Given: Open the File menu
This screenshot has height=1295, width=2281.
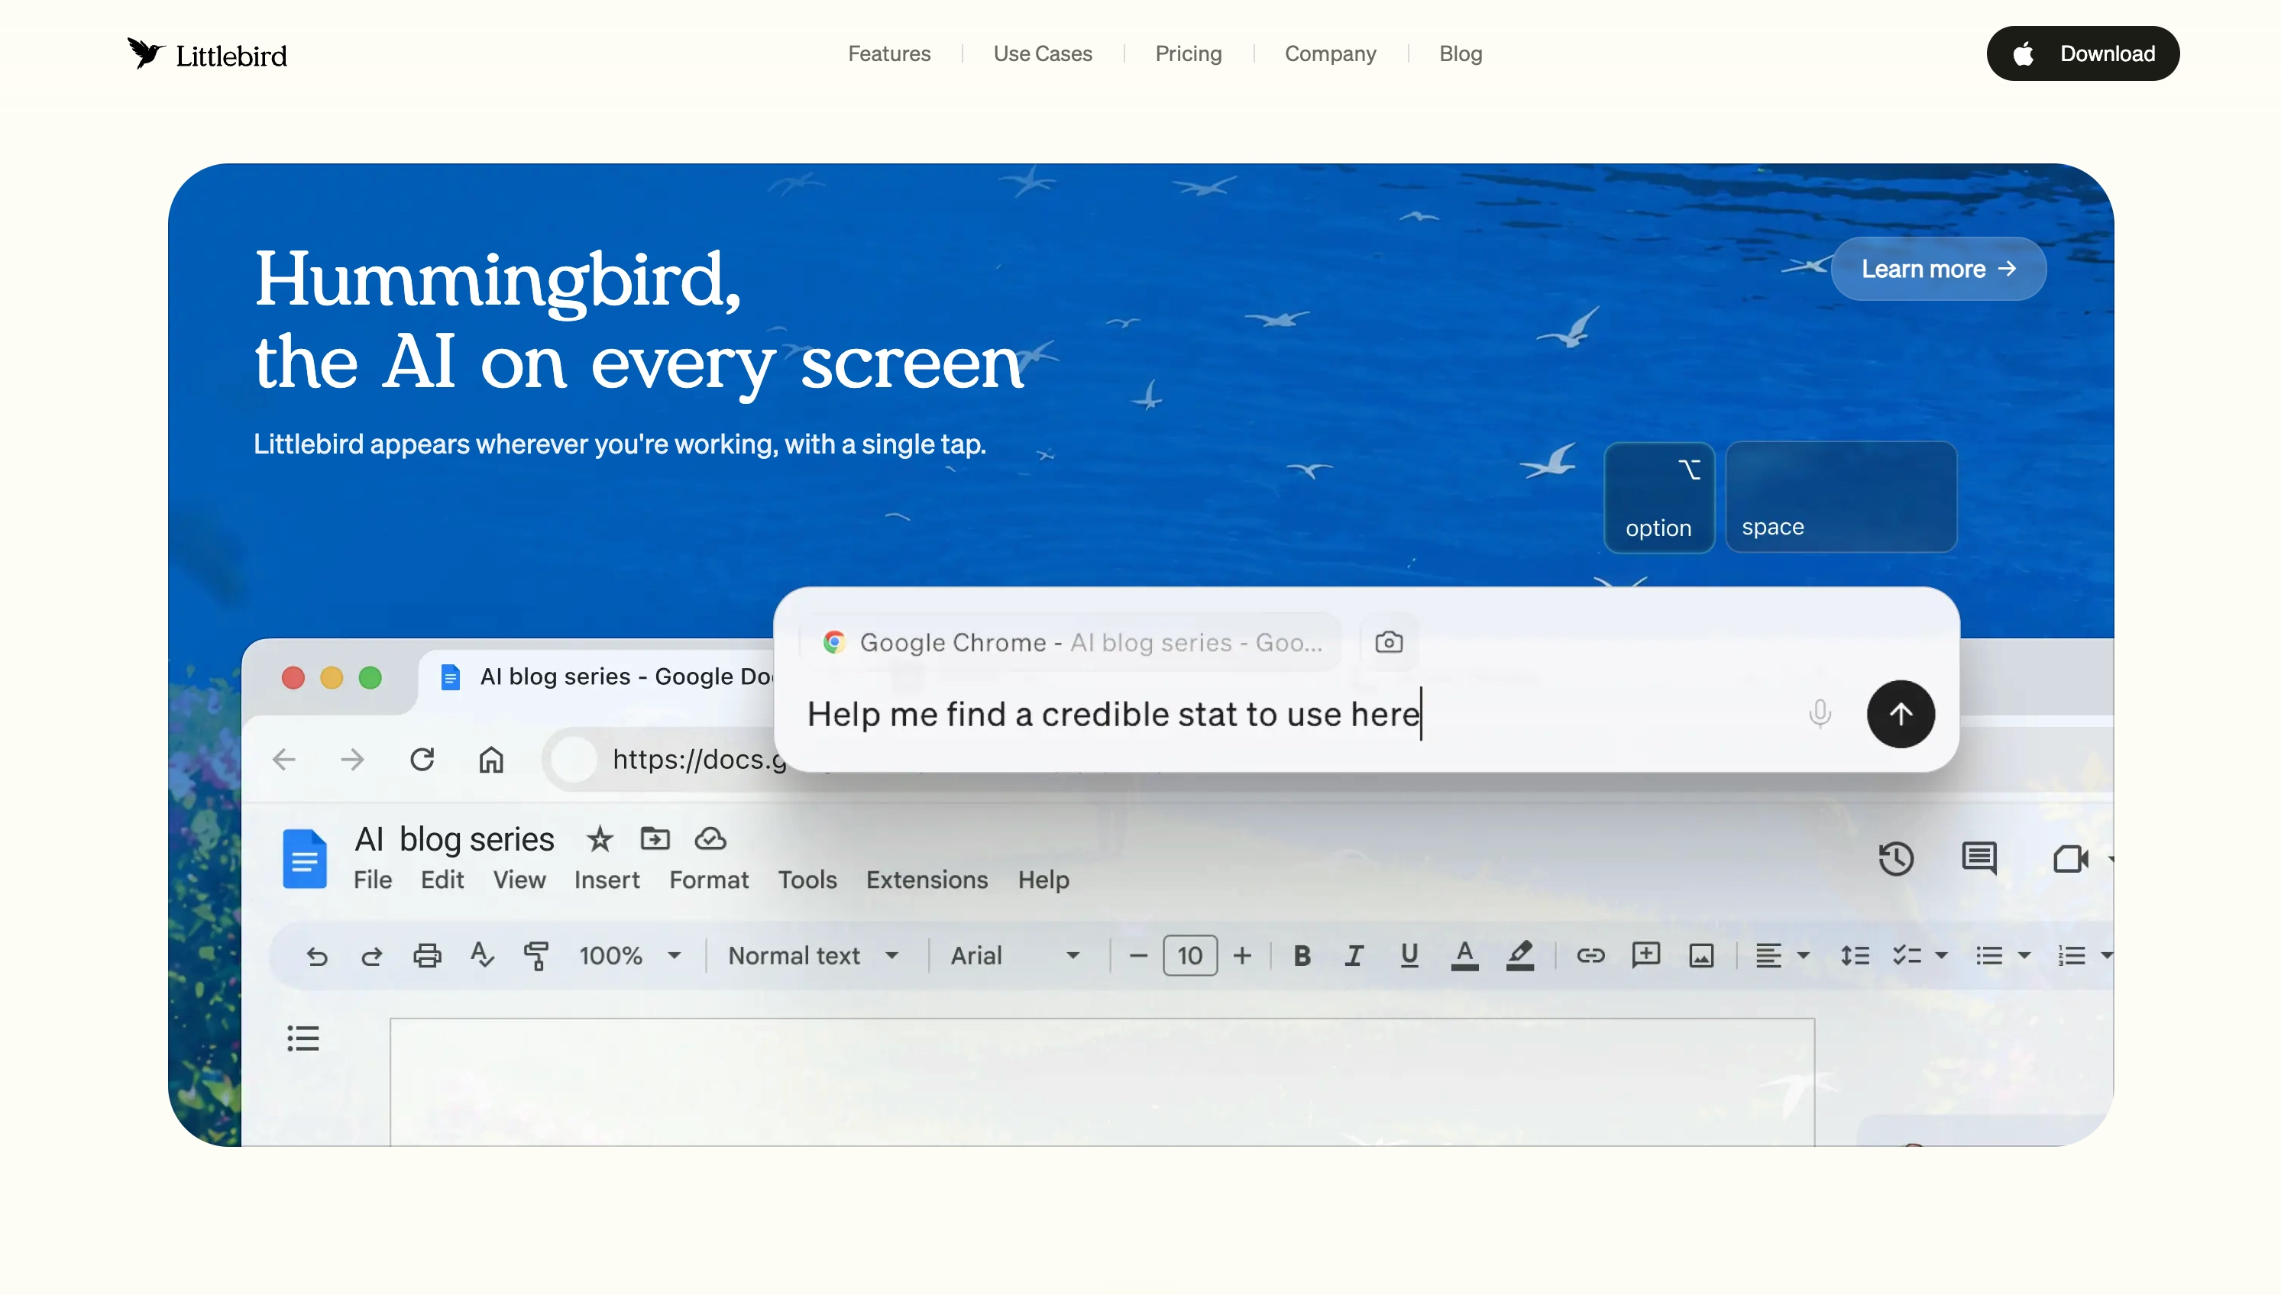Looking at the screenshot, I should (x=373, y=880).
